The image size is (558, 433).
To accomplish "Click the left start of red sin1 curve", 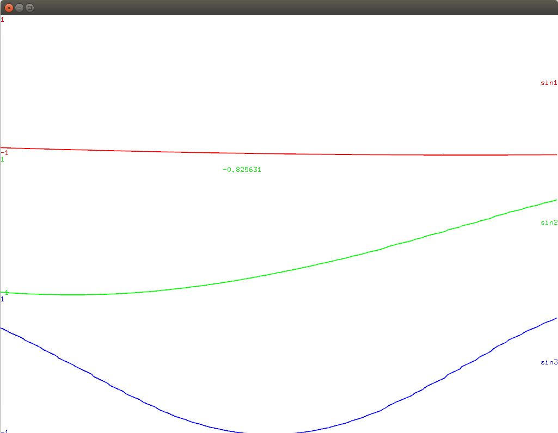I will pos(2,147).
